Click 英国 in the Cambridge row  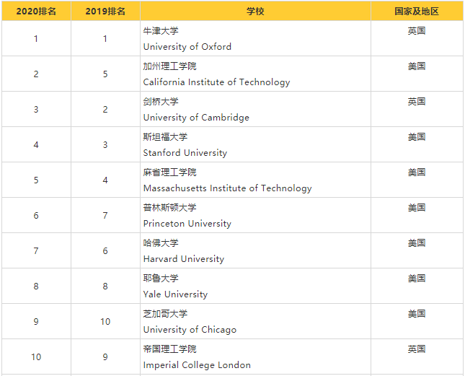(417, 102)
